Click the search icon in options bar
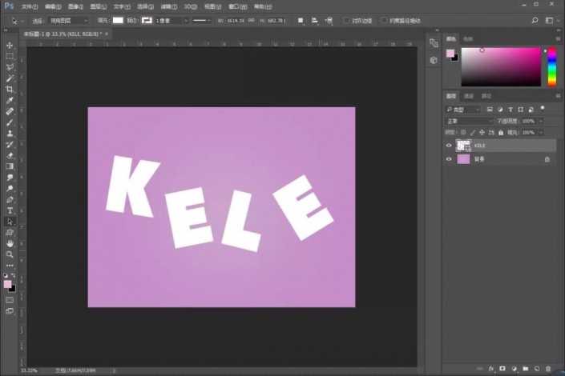This screenshot has height=376, width=565. point(535,20)
